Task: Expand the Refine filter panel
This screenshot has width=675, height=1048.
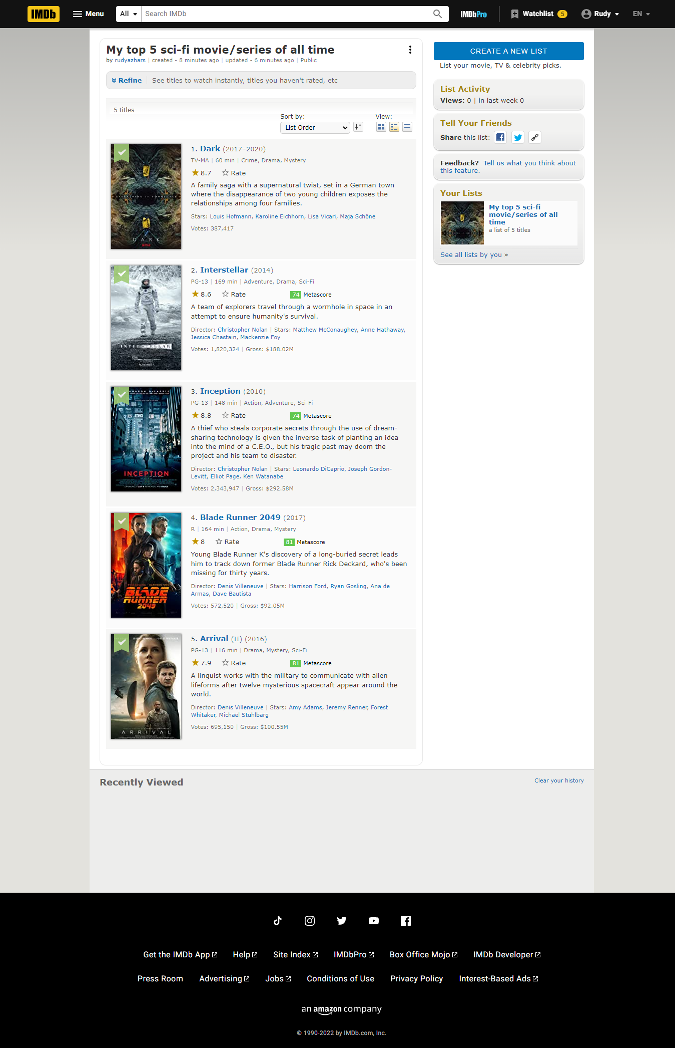Action: tap(127, 80)
